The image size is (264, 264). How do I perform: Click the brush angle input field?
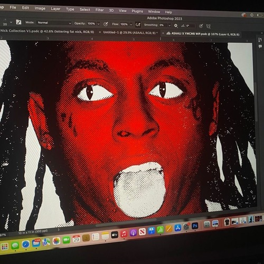point(191,26)
